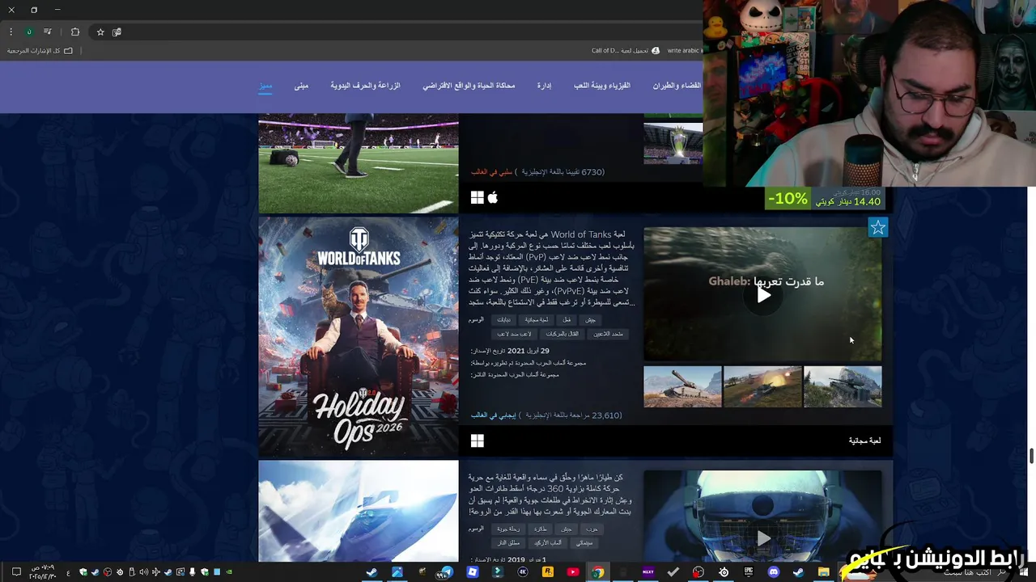Play the World of Tanks trailer video
Viewport: 1036px width, 582px height.
[x=763, y=294]
